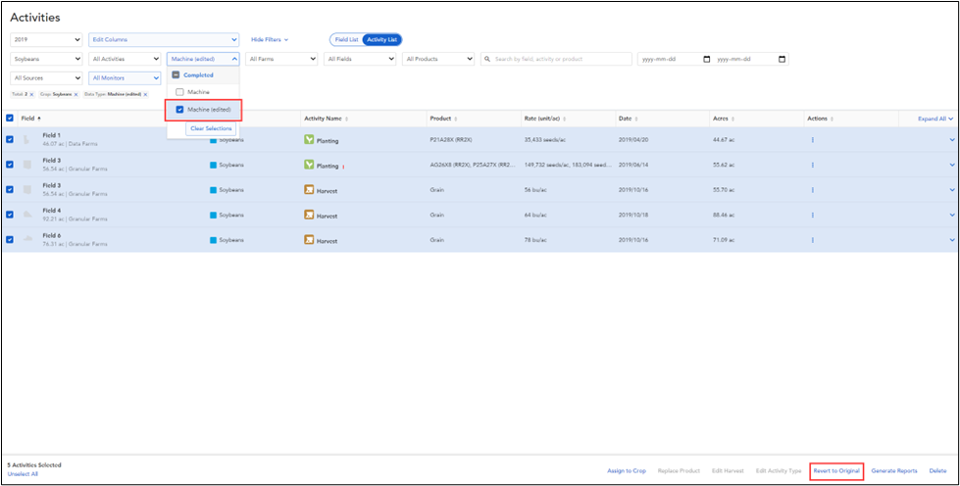Viewport: 960px width, 486px height.
Task: Click the Planting icon in Field 3 row
Action: point(309,166)
